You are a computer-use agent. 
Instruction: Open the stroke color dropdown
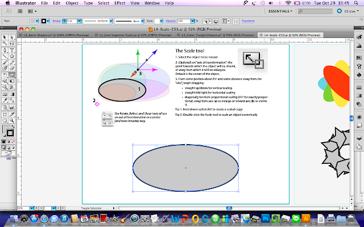coord(48,21)
